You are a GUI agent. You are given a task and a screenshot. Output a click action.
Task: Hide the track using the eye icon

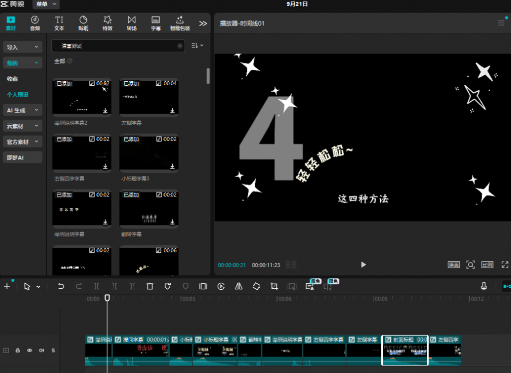[29, 351]
